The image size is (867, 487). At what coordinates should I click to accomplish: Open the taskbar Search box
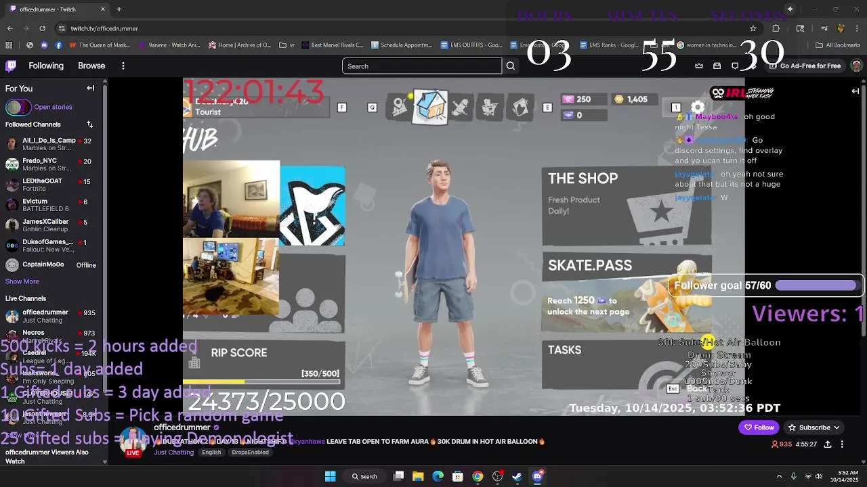[364, 476]
